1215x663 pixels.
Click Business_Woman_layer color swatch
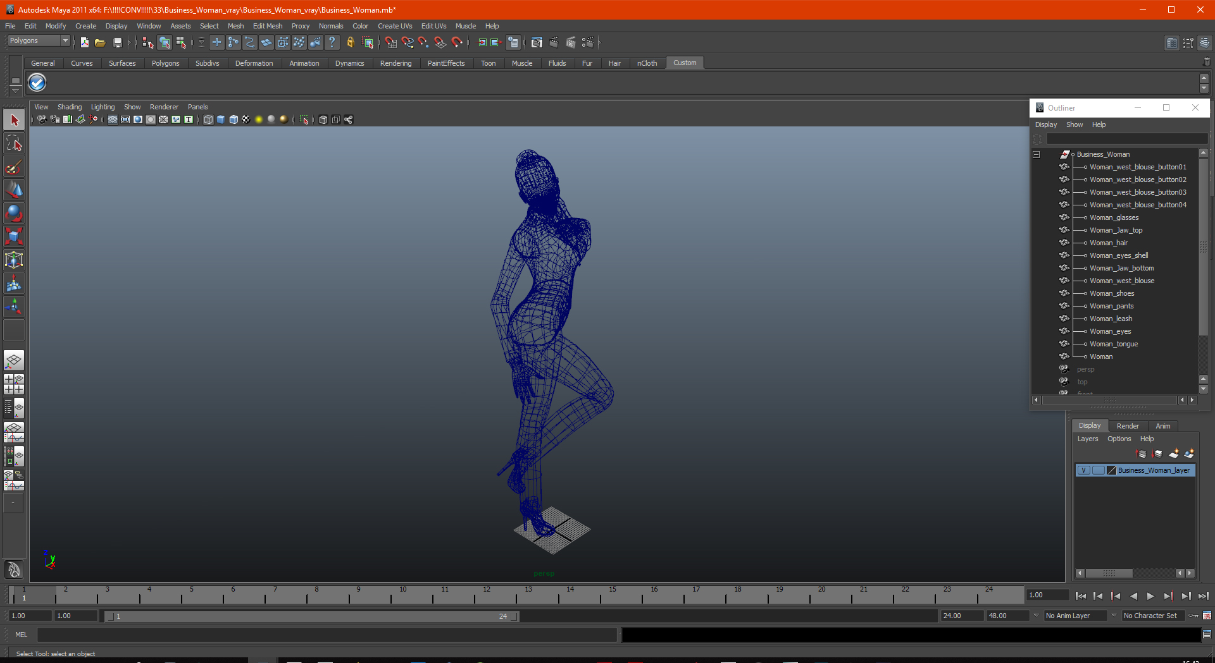tap(1111, 470)
